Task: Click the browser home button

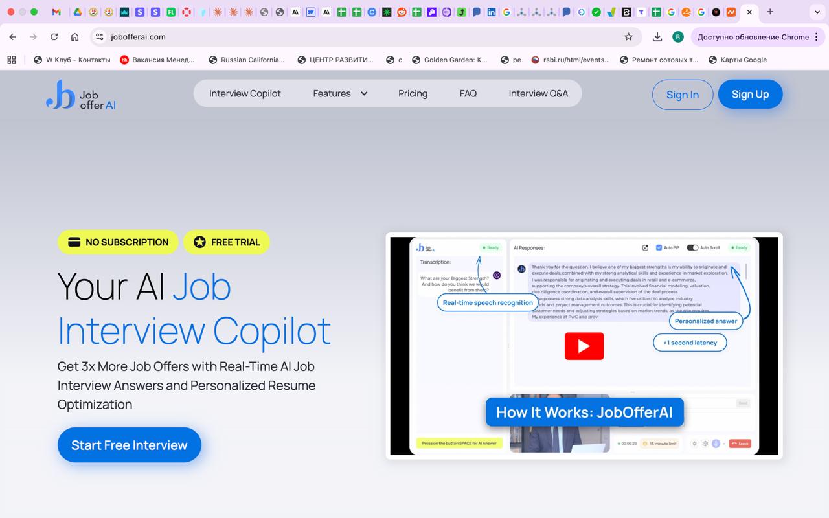Action: click(75, 37)
